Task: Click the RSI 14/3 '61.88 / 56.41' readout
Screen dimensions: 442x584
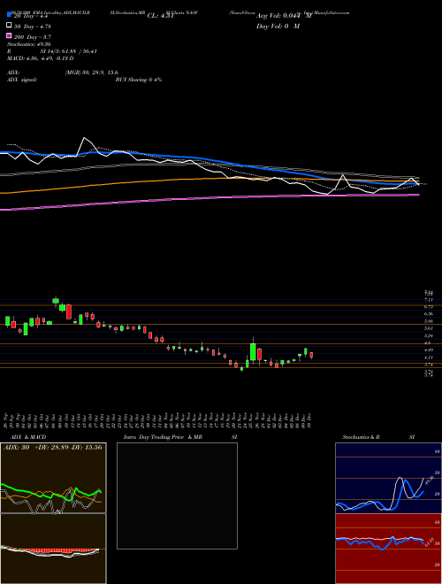Action: point(79,51)
